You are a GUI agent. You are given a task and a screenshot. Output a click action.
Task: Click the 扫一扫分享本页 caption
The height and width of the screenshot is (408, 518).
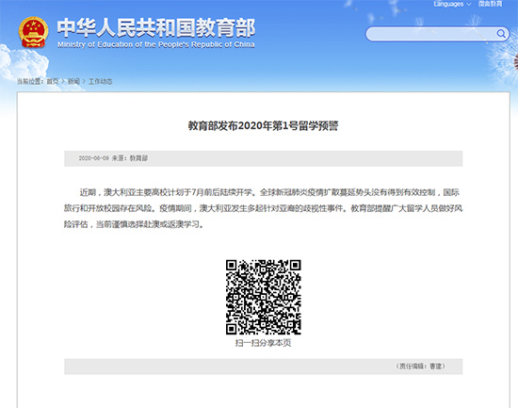(x=264, y=343)
